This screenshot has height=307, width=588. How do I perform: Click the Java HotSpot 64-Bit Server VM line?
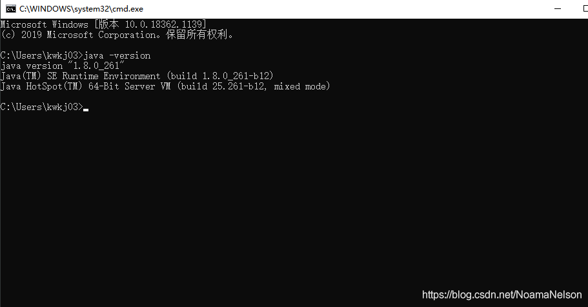165,86
